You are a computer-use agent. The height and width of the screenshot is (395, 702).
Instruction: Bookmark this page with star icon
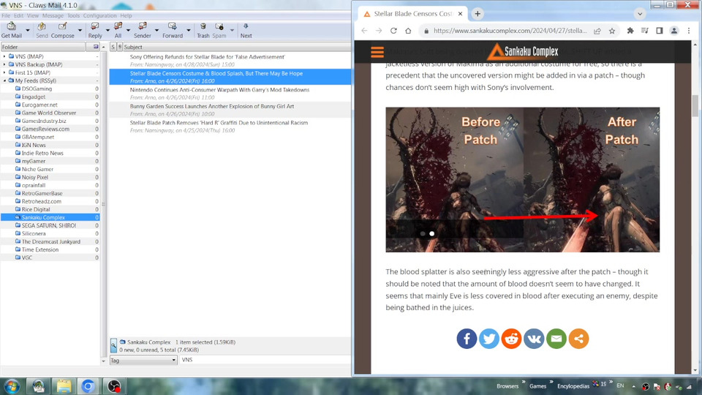[611, 31]
